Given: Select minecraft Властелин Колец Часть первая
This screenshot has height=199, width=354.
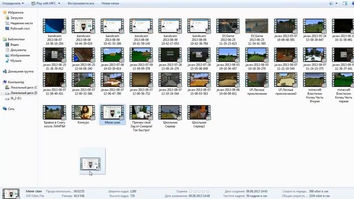Looking at the screenshot, I should click(x=343, y=88).
